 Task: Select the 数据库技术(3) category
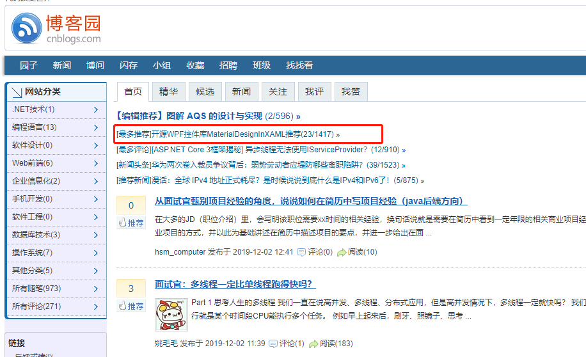(36, 235)
